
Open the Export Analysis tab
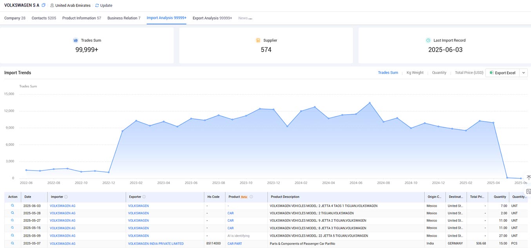(212, 18)
